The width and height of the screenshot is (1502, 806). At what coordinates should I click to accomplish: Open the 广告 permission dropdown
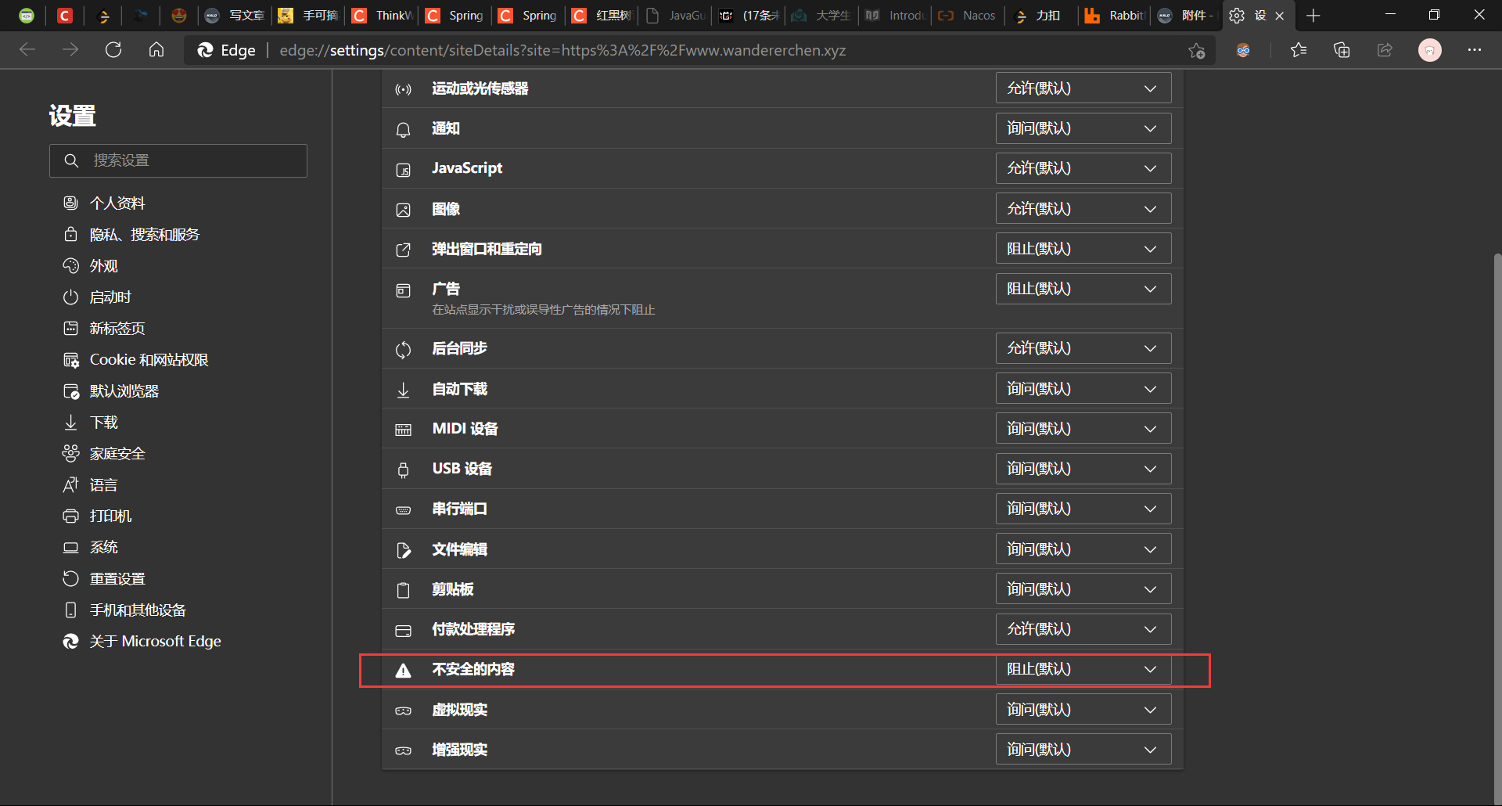pyautogui.click(x=1083, y=289)
